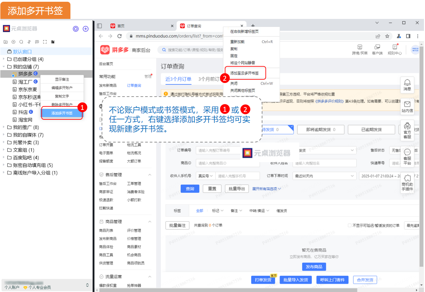425x292 pixels.
Task: Collapse the 售后管理 menu section
Action: click(150, 175)
